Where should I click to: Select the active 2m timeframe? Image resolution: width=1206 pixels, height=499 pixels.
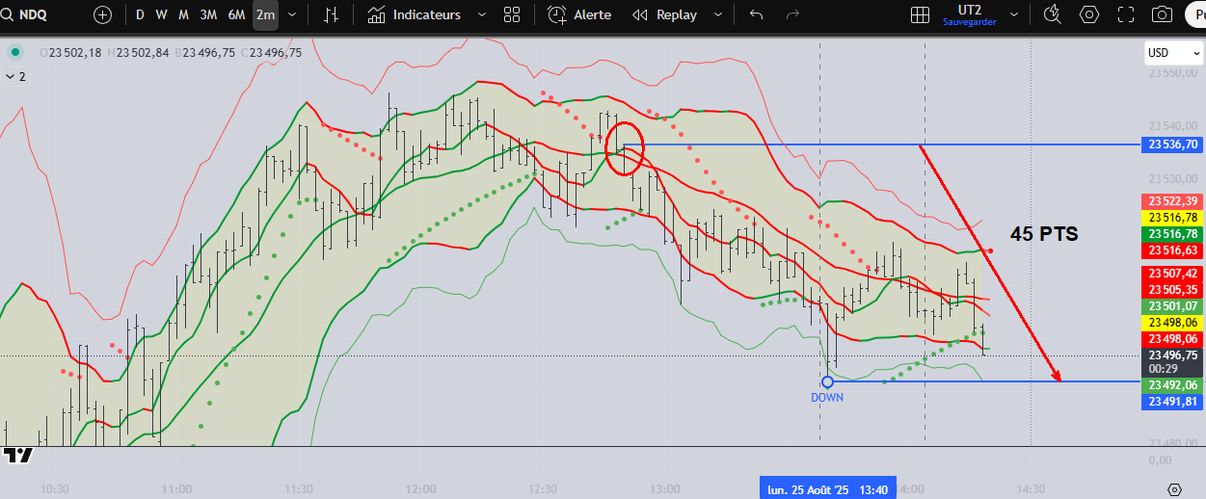pos(265,14)
